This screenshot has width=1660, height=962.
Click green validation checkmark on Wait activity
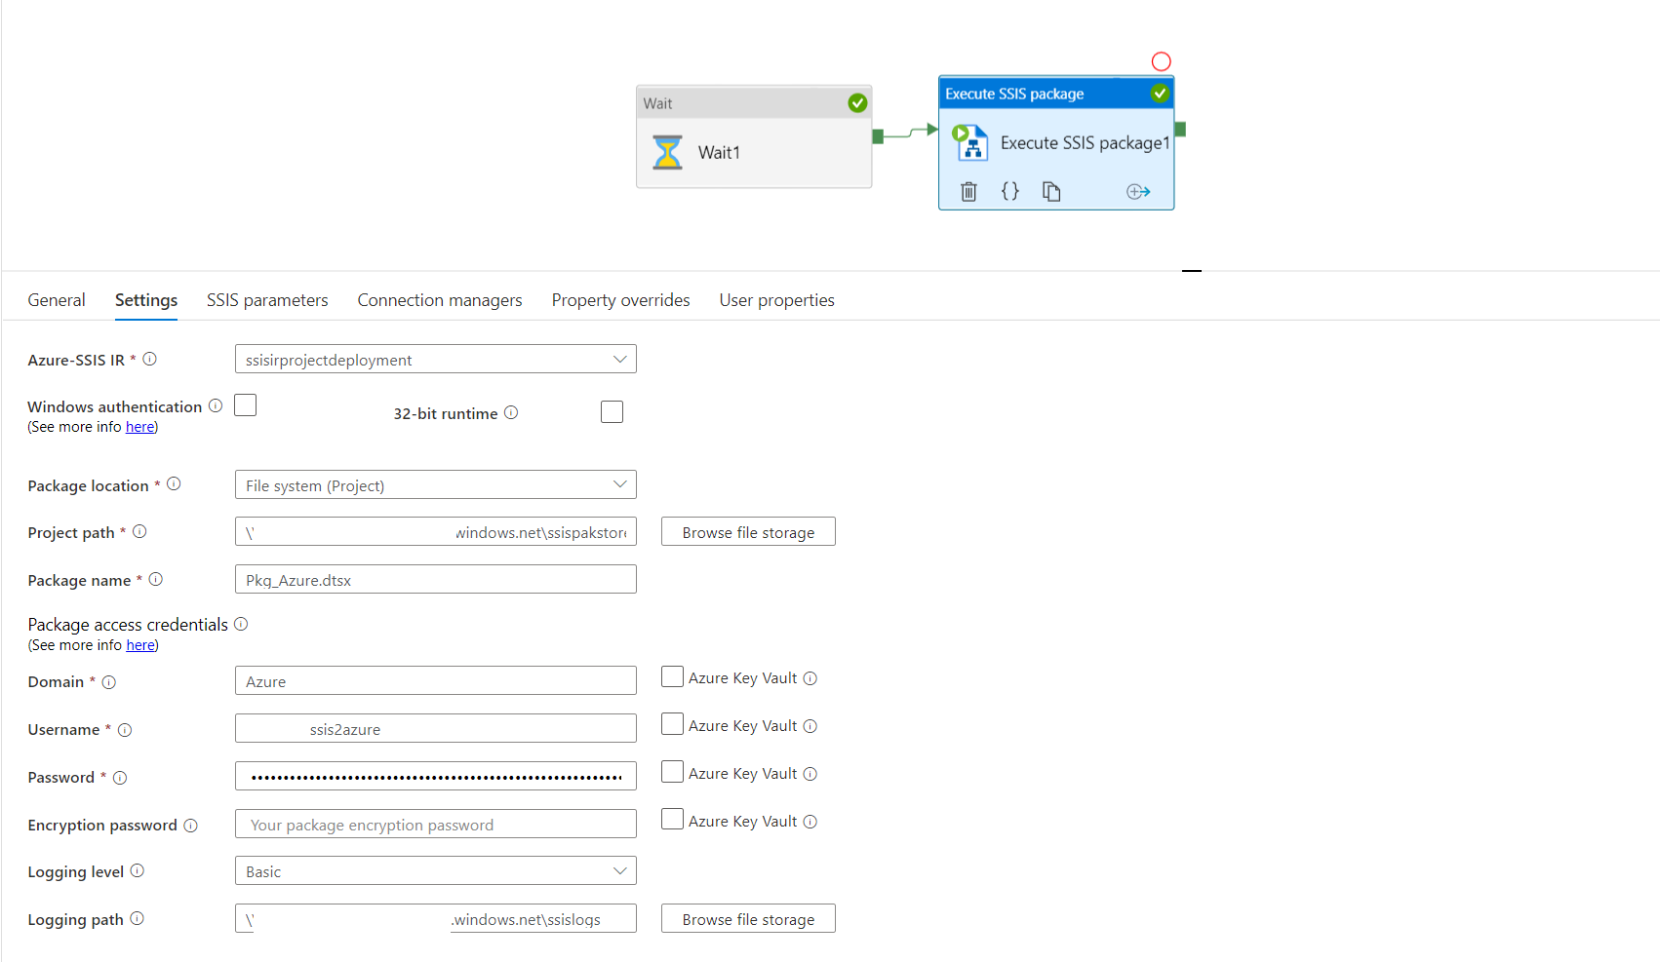click(x=857, y=102)
